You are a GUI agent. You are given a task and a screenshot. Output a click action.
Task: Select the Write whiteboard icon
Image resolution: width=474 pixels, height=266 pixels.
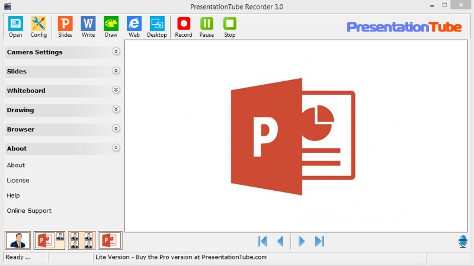point(88,27)
